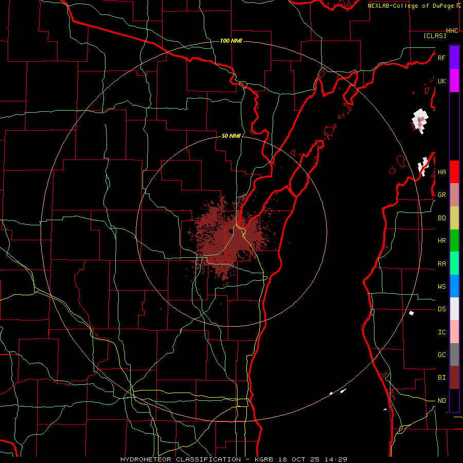The image size is (463, 463).
Task: Click the '50 NMI' range ring label
Action: [x=231, y=136]
